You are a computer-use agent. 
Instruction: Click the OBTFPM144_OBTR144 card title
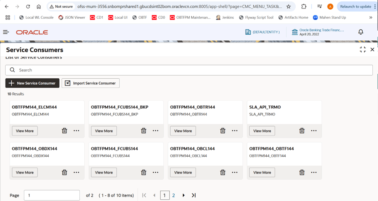coord(192,107)
